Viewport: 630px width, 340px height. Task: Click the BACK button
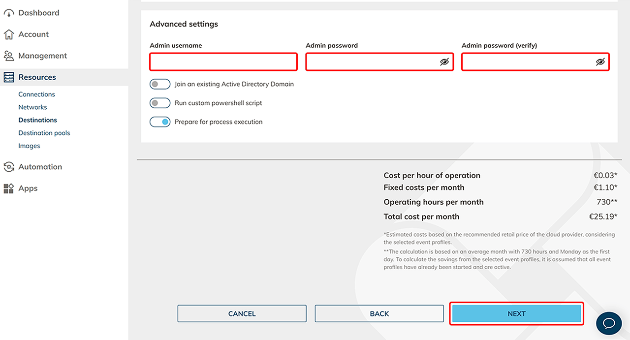pyautogui.click(x=379, y=314)
